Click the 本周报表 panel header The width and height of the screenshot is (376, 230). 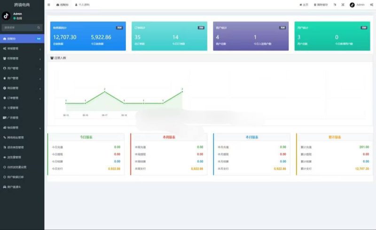tap(169, 137)
